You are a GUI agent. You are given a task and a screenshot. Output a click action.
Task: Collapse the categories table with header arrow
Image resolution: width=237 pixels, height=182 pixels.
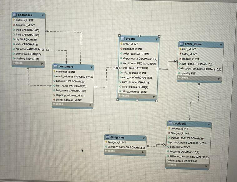(144, 138)
